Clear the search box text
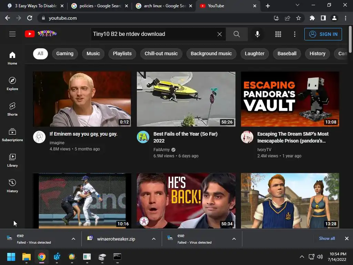Viewport: 353px width, 265px height. click(x=220, y=34)
